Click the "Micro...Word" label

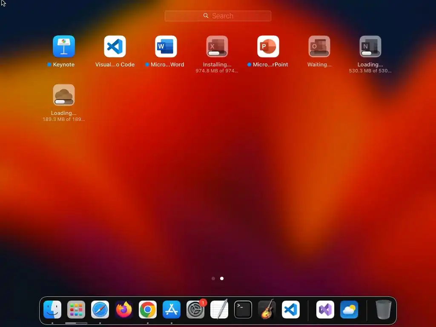click(x=167, y=65)
